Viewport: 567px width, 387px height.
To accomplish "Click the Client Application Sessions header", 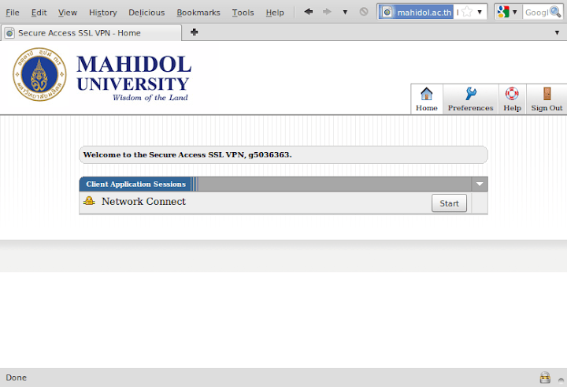I will (x=135, y=184).
